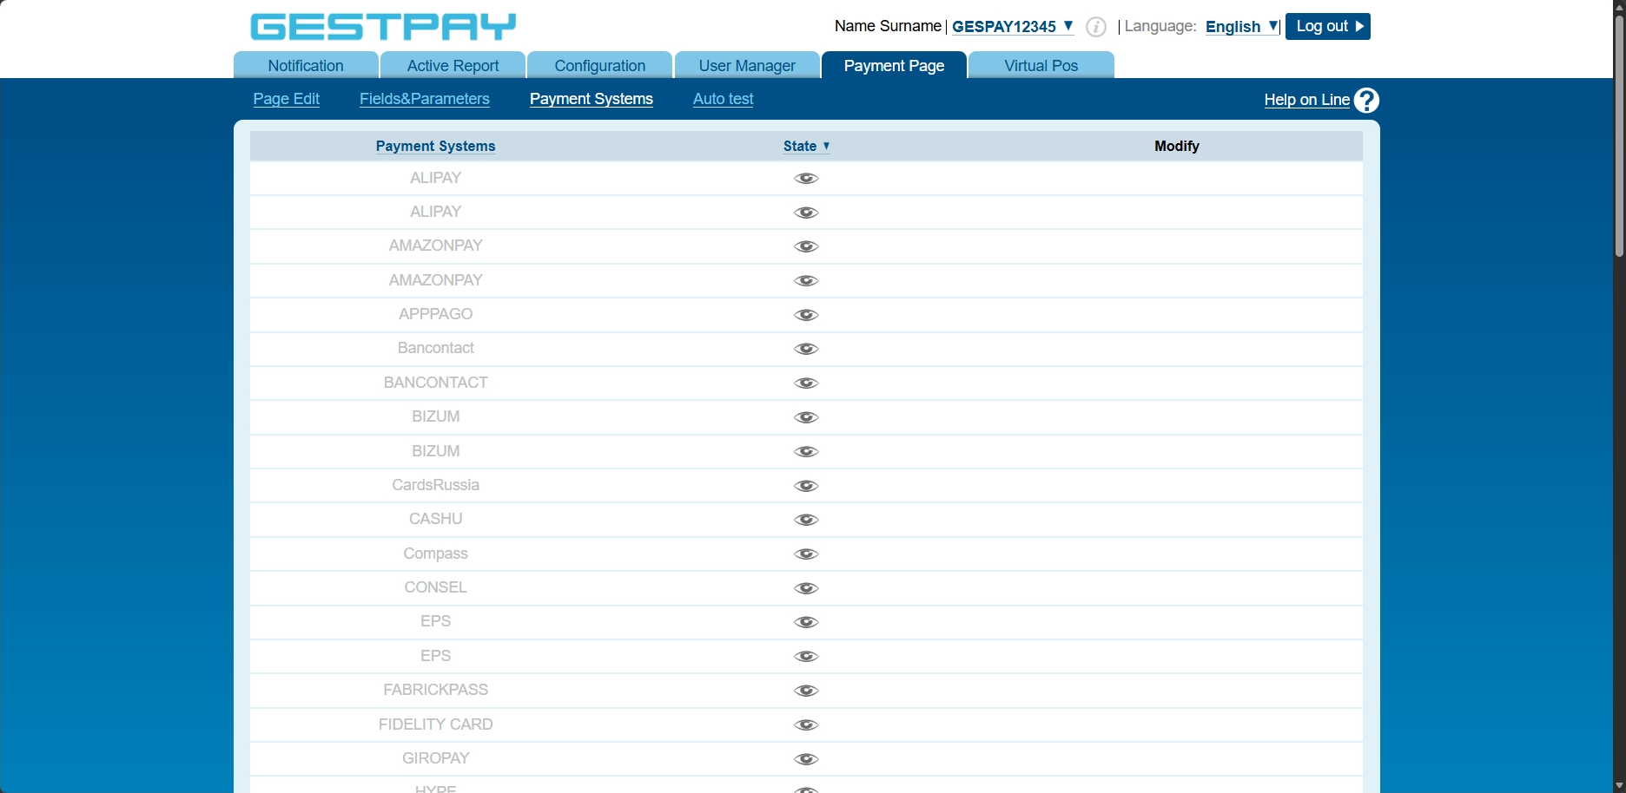Click the eye icon of the lower EPS row
This screenshot has width=1626, height=793.
point(806,657)
